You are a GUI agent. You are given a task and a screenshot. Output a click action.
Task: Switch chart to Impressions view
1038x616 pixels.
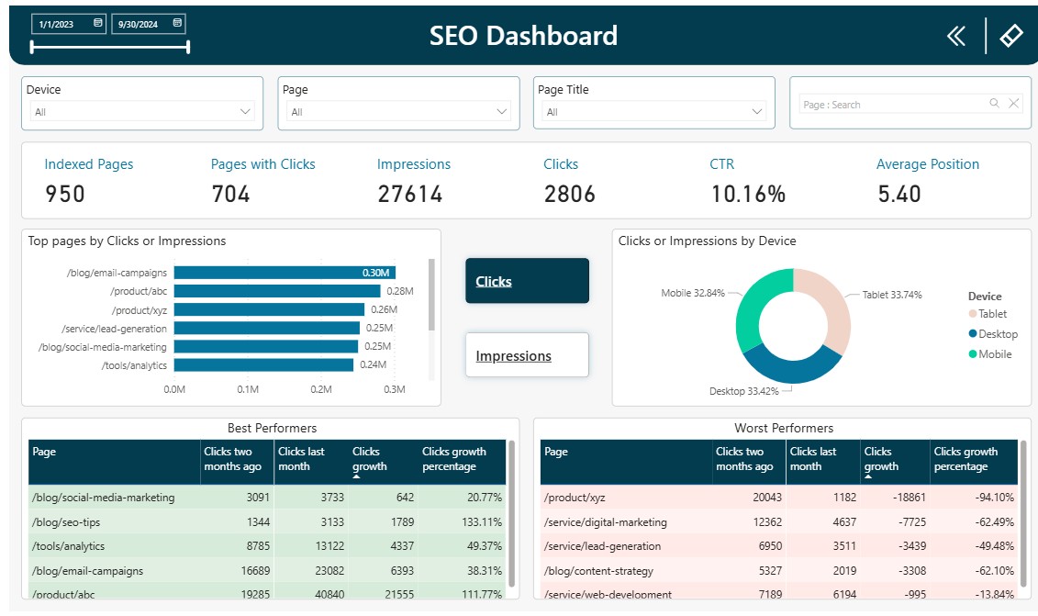[527, 355]
